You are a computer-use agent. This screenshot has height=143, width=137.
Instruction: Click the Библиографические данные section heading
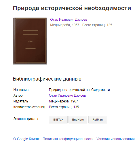47,79
